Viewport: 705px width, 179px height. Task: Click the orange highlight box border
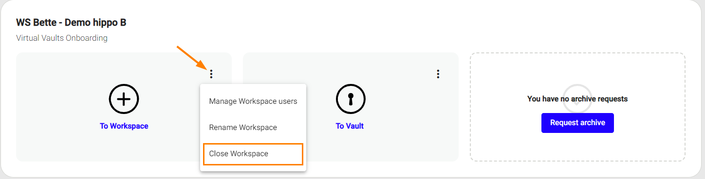pos(253,144)
